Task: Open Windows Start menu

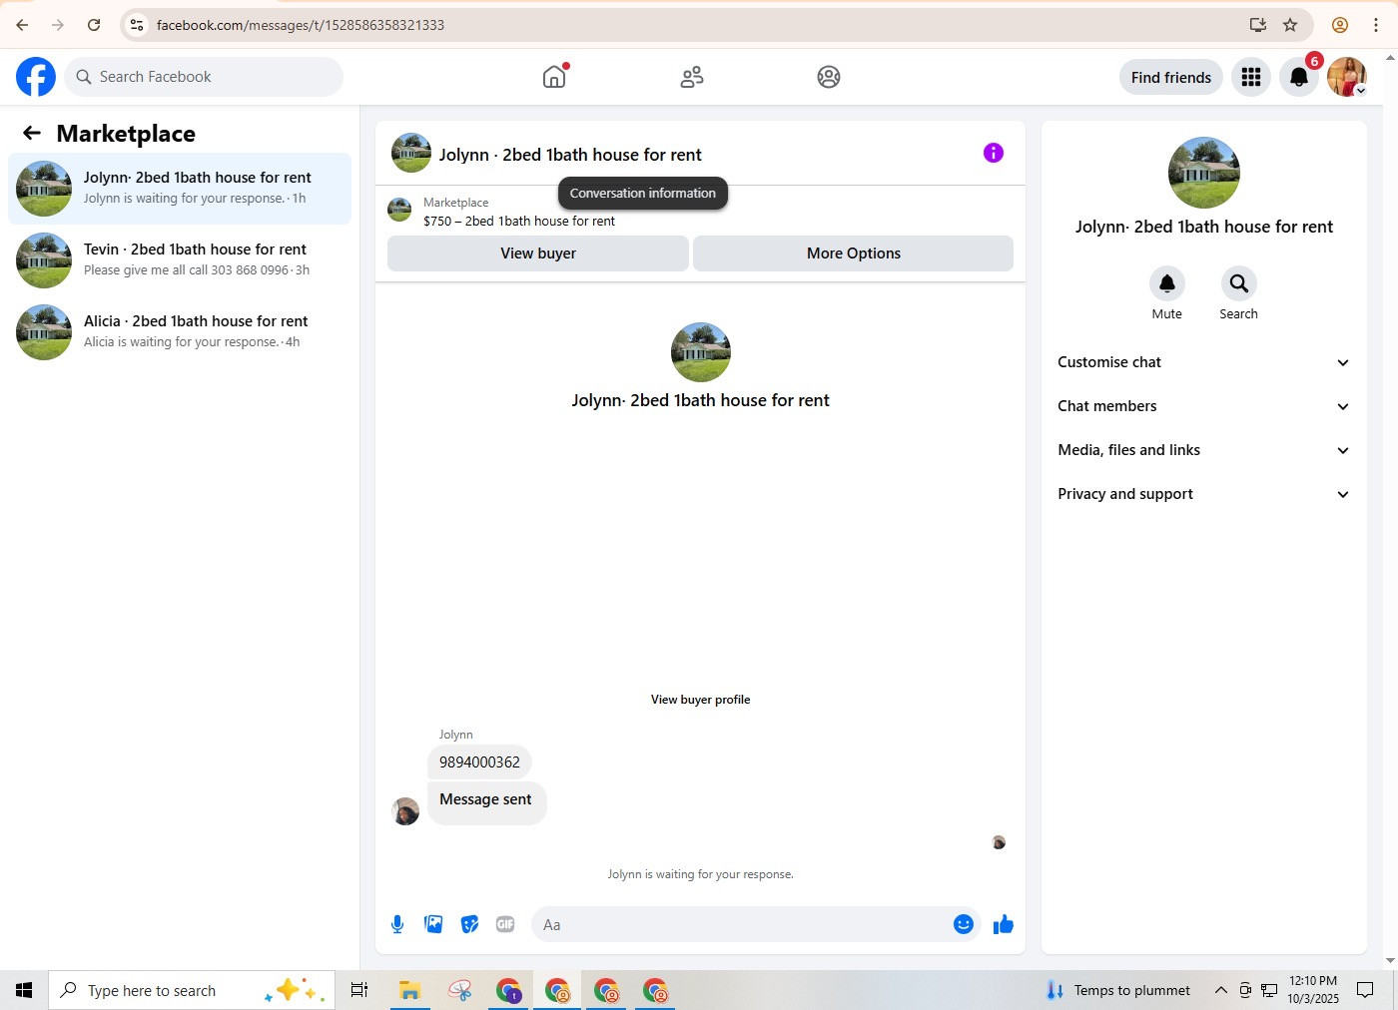Action: (24, 990)
